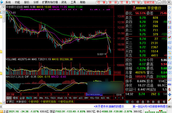Click the blue four-way move arrows icon
The height and width of the screenshot is (113, 172).
point(169,94)
